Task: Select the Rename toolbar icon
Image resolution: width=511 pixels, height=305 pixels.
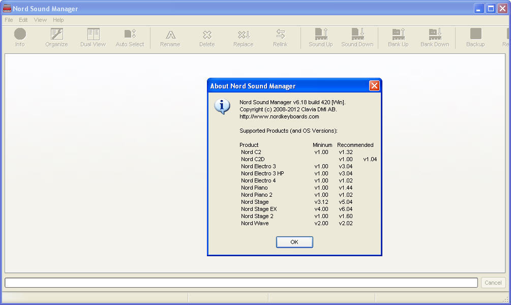Action: 170,35
